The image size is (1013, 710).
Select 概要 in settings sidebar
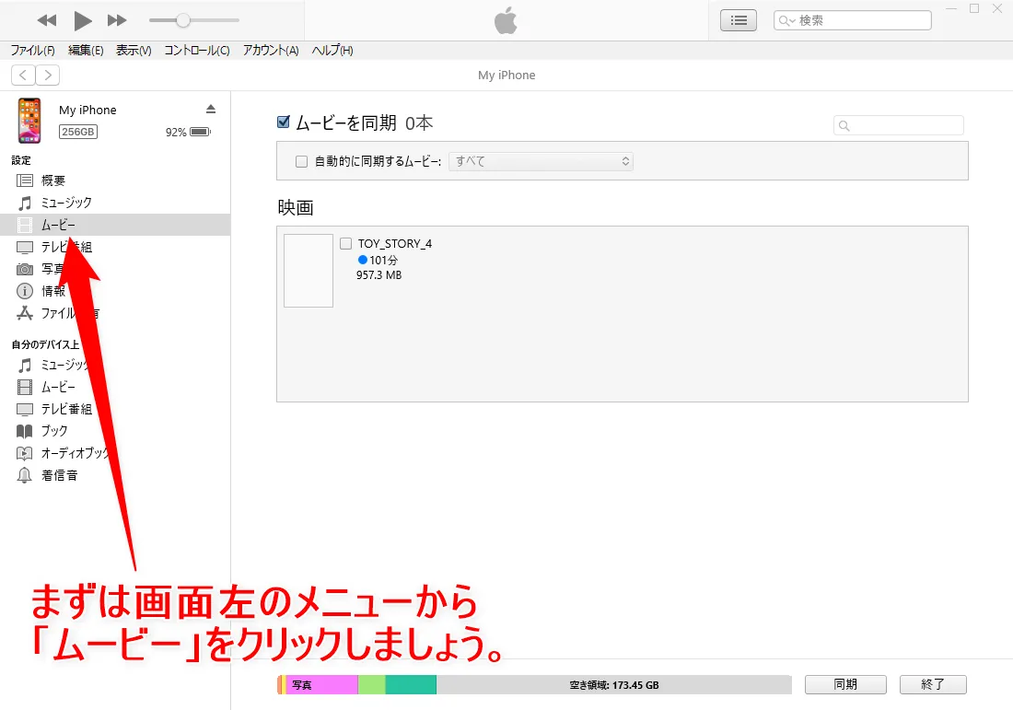tap(115, 180)
